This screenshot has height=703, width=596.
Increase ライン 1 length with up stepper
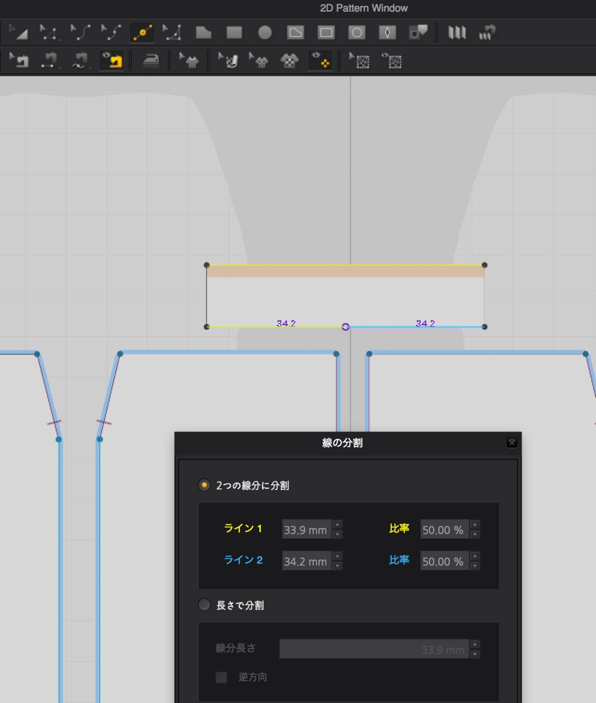point(337,524)
